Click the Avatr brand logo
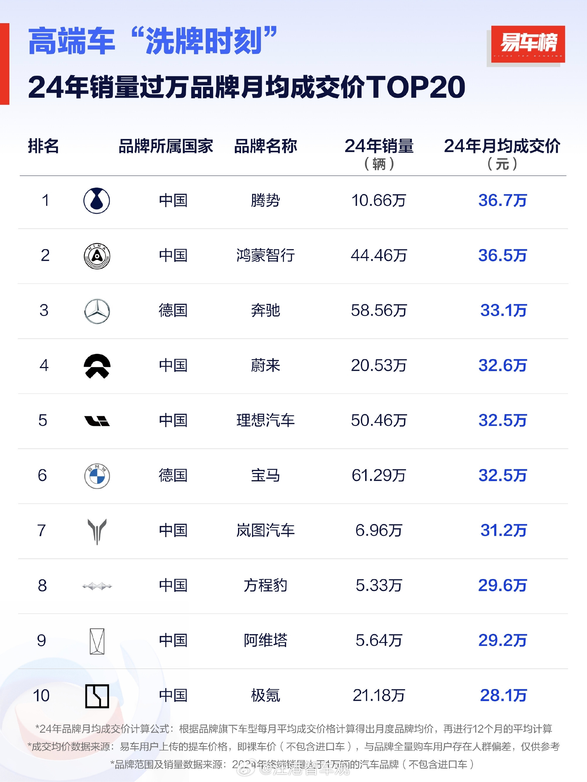This screenshot has height=782, width=587. (x=97, y=641)
